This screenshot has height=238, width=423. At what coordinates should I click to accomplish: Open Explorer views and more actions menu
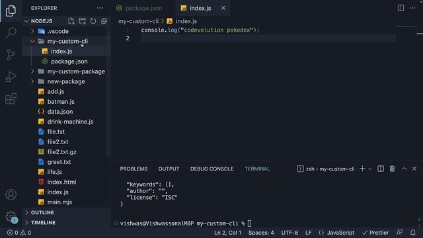(x=100, y=8)
